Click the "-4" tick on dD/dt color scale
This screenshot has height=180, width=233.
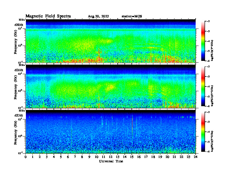(208, 86)
